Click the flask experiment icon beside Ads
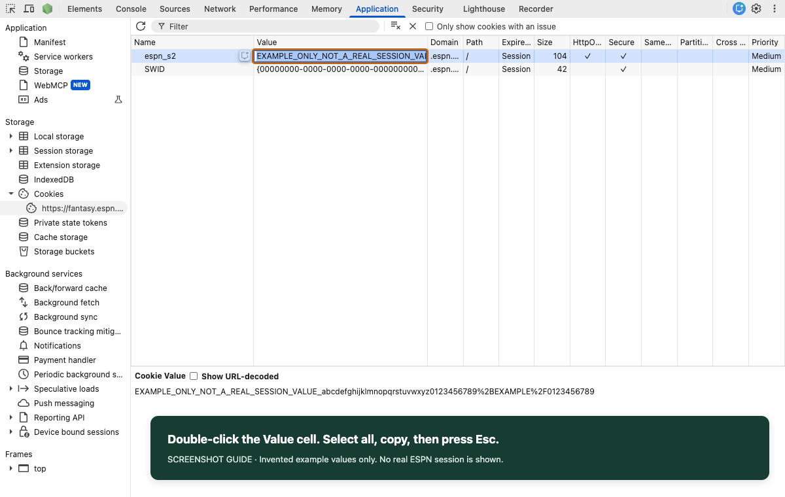This screenshot has width=785, height=497. pyautogui.click(x=118, y=99)
